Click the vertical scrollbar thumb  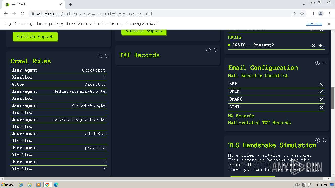tap(333, 98)
